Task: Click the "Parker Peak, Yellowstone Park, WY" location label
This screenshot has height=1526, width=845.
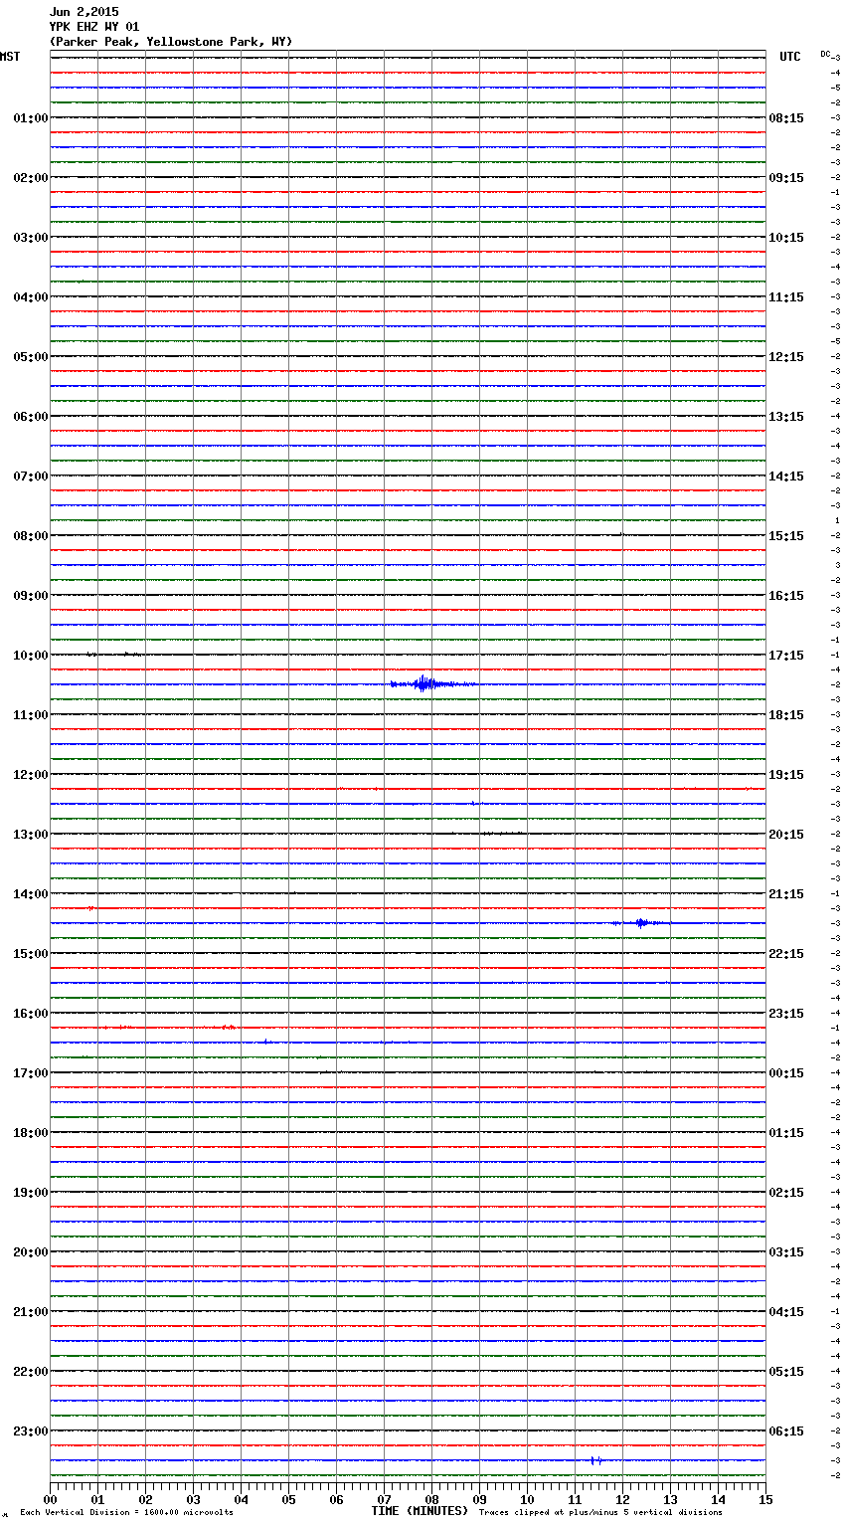Action: tap(171, 42)
